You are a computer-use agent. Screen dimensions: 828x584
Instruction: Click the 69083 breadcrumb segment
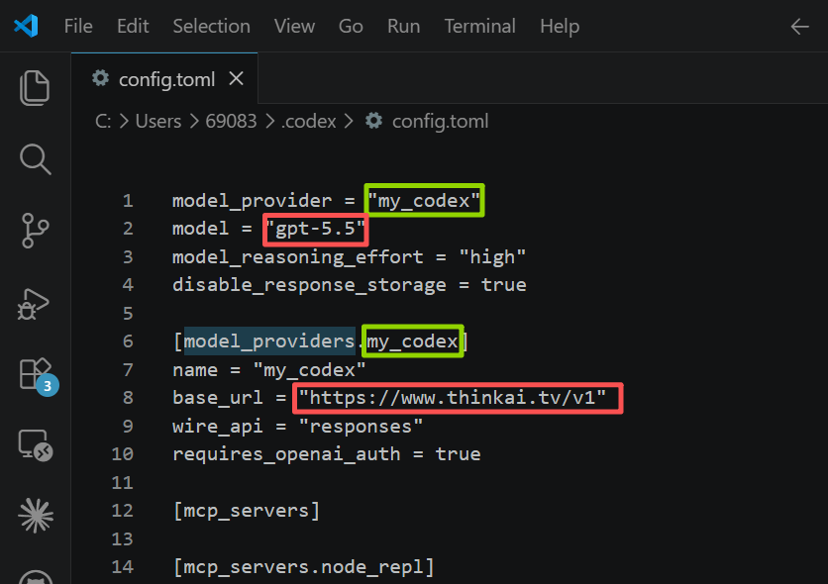[231, 122]
